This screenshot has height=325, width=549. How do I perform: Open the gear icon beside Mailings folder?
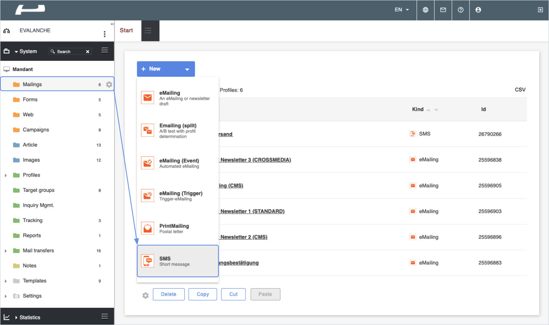click(109, 85)
